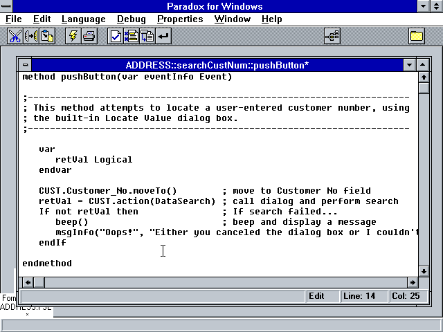This screenshot has width=443, height=332.
Task: Open the Edit menu
Action: tap(42, 19)
